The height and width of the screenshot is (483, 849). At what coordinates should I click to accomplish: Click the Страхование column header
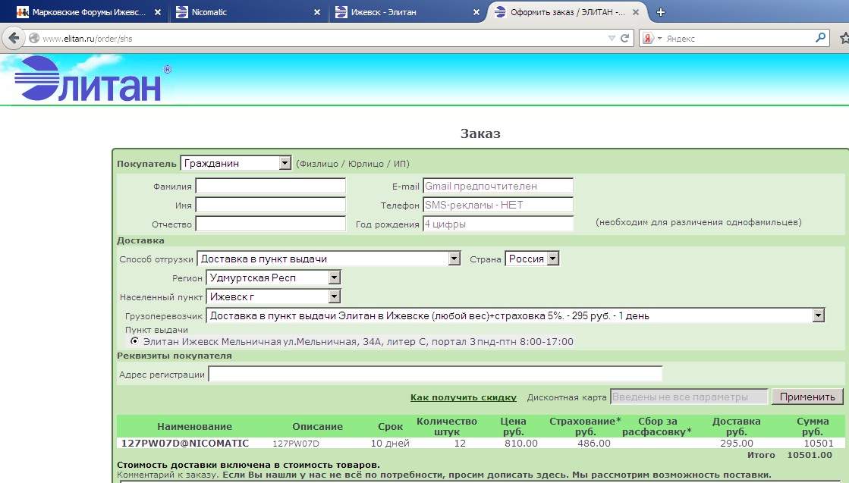coord(585,426)
